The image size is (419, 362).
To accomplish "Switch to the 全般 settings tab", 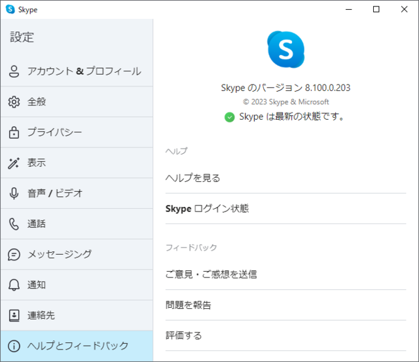I will click(x=77, y=101).
